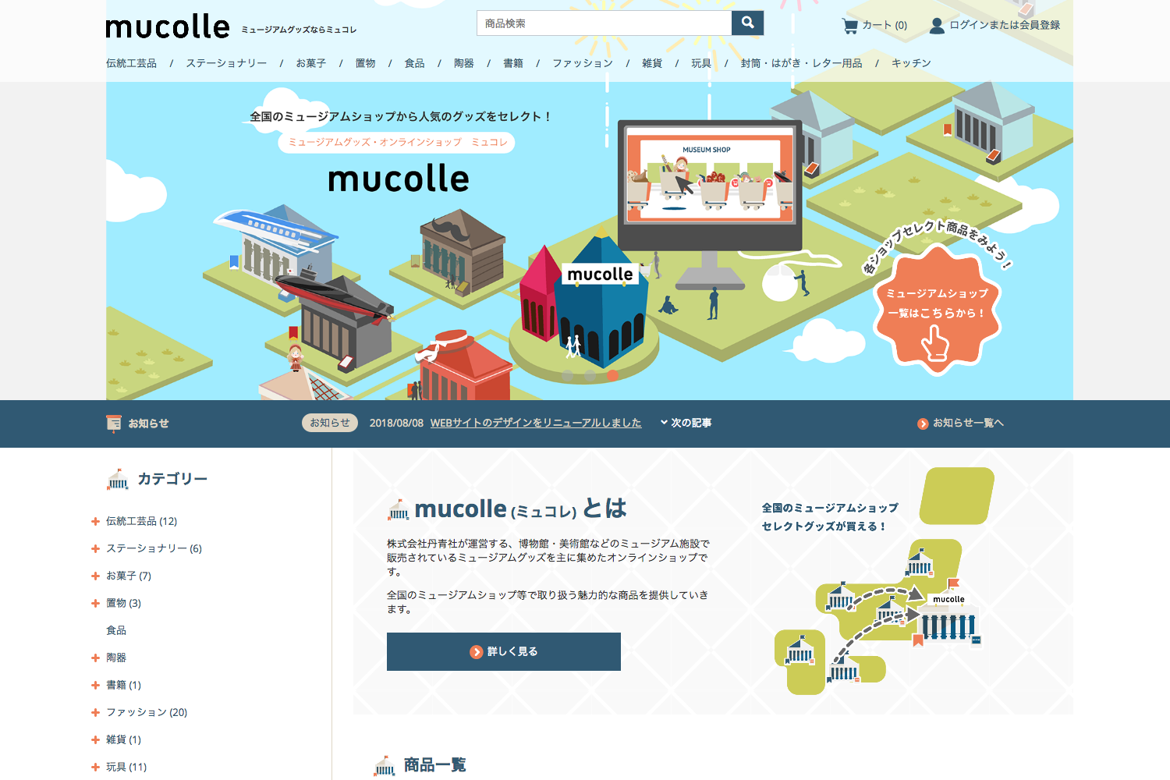Select the first carousel slide dot
Viewport: 1170px width, 780px height.
[568, 375]
